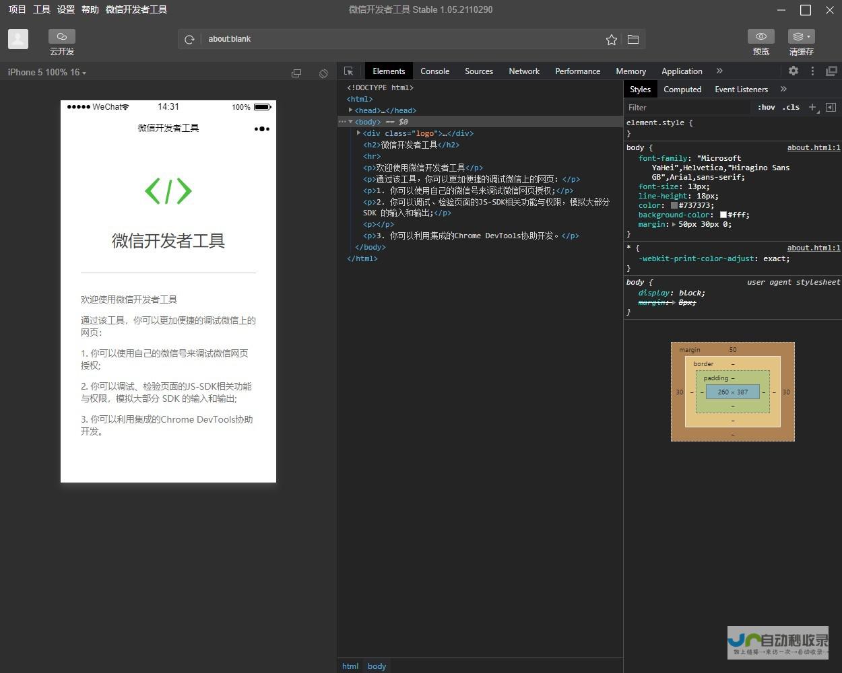Switch to the Memory tab
842x673 pixels.
point(630,71)
